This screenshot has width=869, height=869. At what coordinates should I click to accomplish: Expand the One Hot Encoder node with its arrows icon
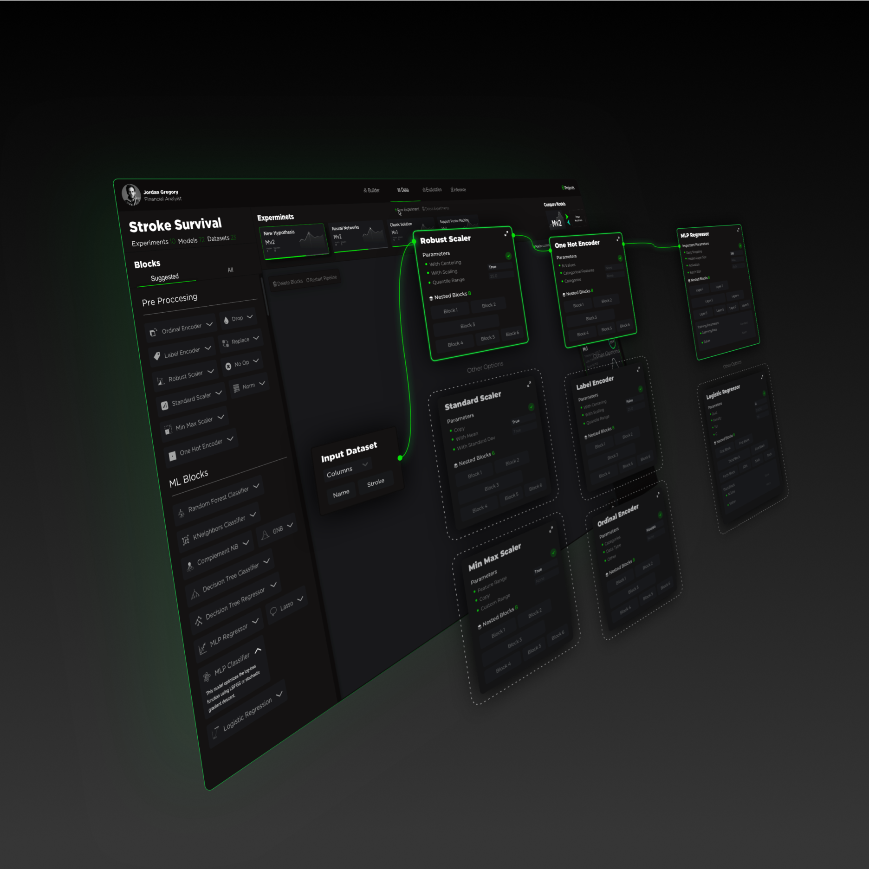618,239
